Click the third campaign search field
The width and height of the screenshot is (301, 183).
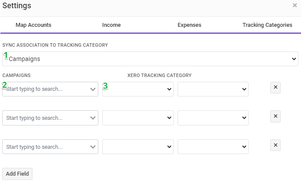pyautogui.click(x=50, y=147)
